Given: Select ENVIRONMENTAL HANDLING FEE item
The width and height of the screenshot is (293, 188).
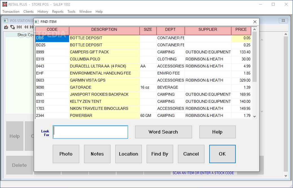Looking at the screenshot, I should (104, 73).
